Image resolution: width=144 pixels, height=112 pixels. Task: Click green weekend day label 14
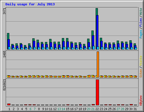point(63,109)
